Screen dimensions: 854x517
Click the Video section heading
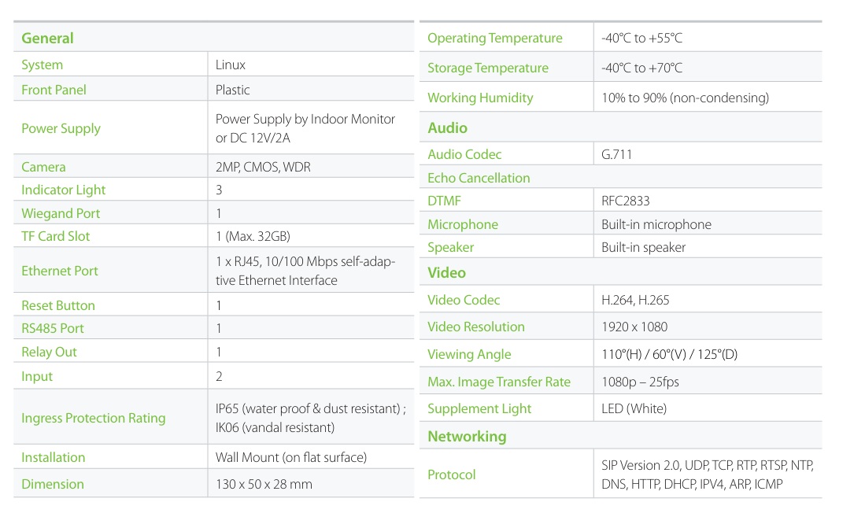[446, 273]
